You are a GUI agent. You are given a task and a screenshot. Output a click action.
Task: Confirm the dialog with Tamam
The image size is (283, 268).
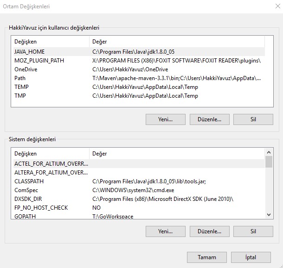click(207, 257)
